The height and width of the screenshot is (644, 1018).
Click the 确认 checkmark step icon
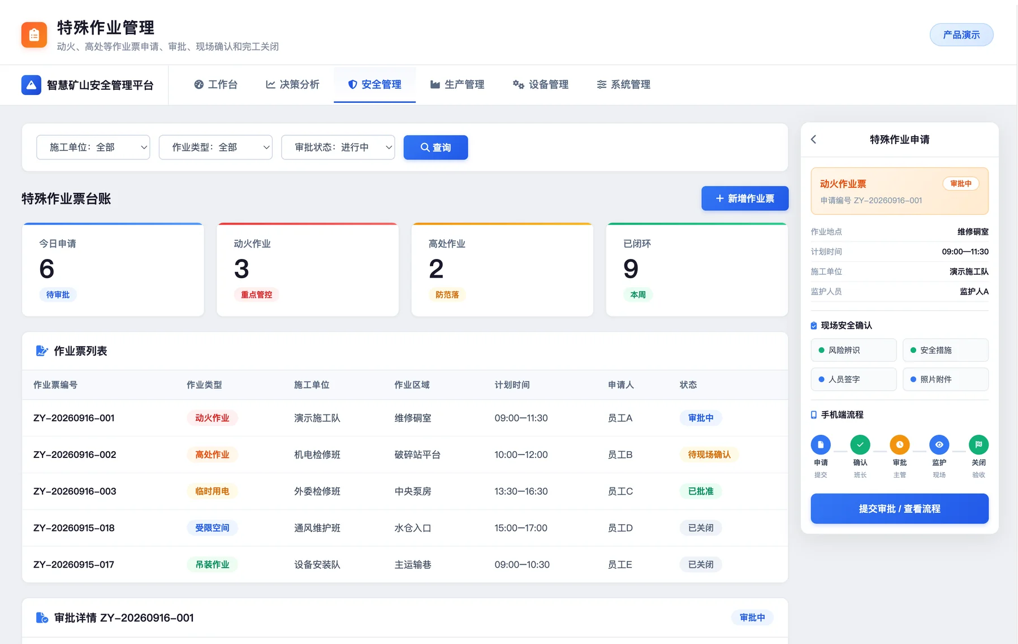click(x=860, y=444)
